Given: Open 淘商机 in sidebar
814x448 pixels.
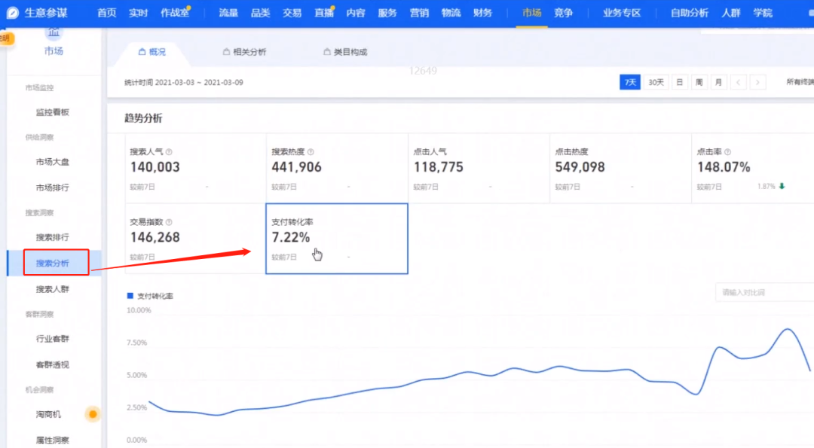Looking at the screenshot, I should coord(48,414).
